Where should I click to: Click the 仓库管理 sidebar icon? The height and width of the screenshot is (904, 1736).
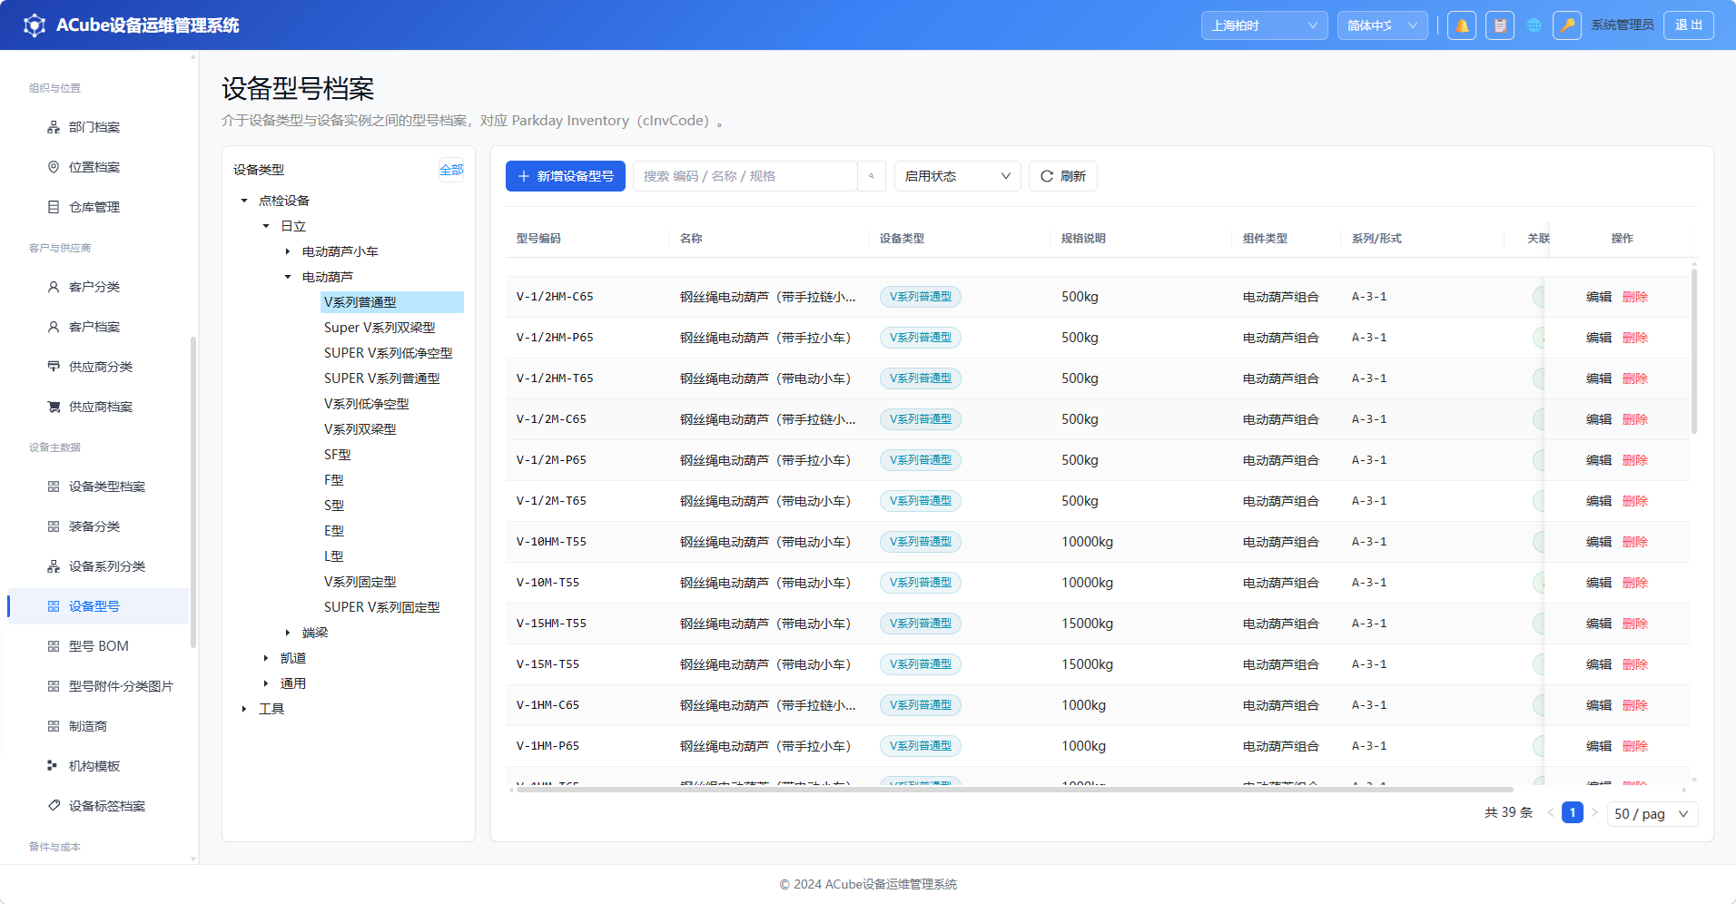[x=54, y=207]
